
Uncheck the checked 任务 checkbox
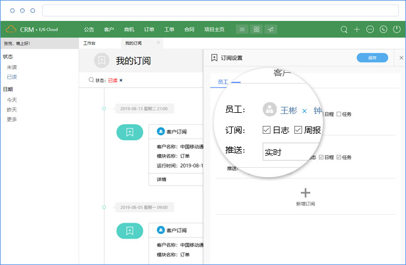(x=339, y=157)
